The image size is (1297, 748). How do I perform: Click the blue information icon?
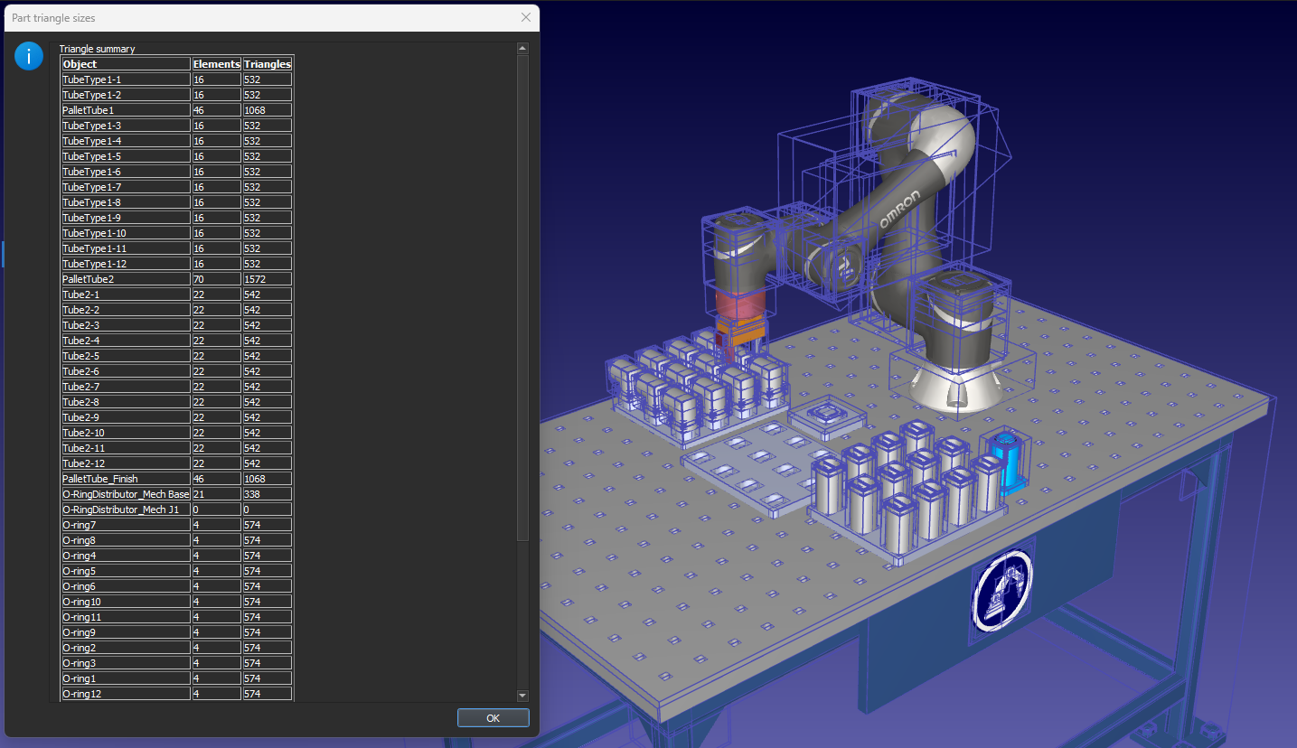(29, 57)
